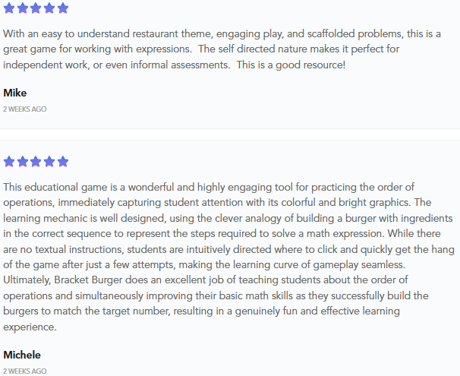Click the first star in Michele's review rating
The image size is (460, 376).
click(9, 162)
